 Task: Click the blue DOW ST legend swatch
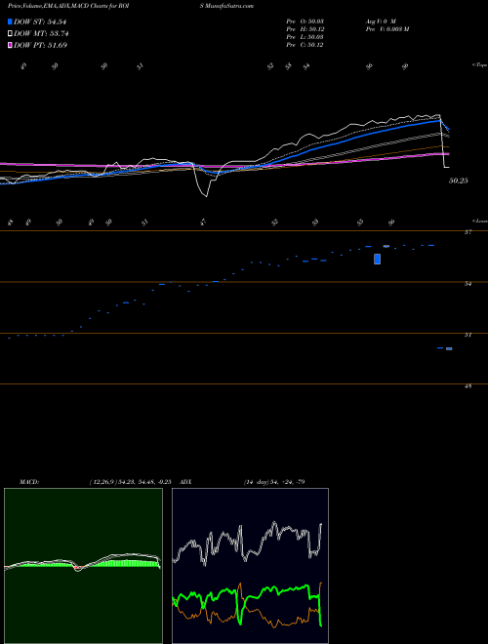10,21
